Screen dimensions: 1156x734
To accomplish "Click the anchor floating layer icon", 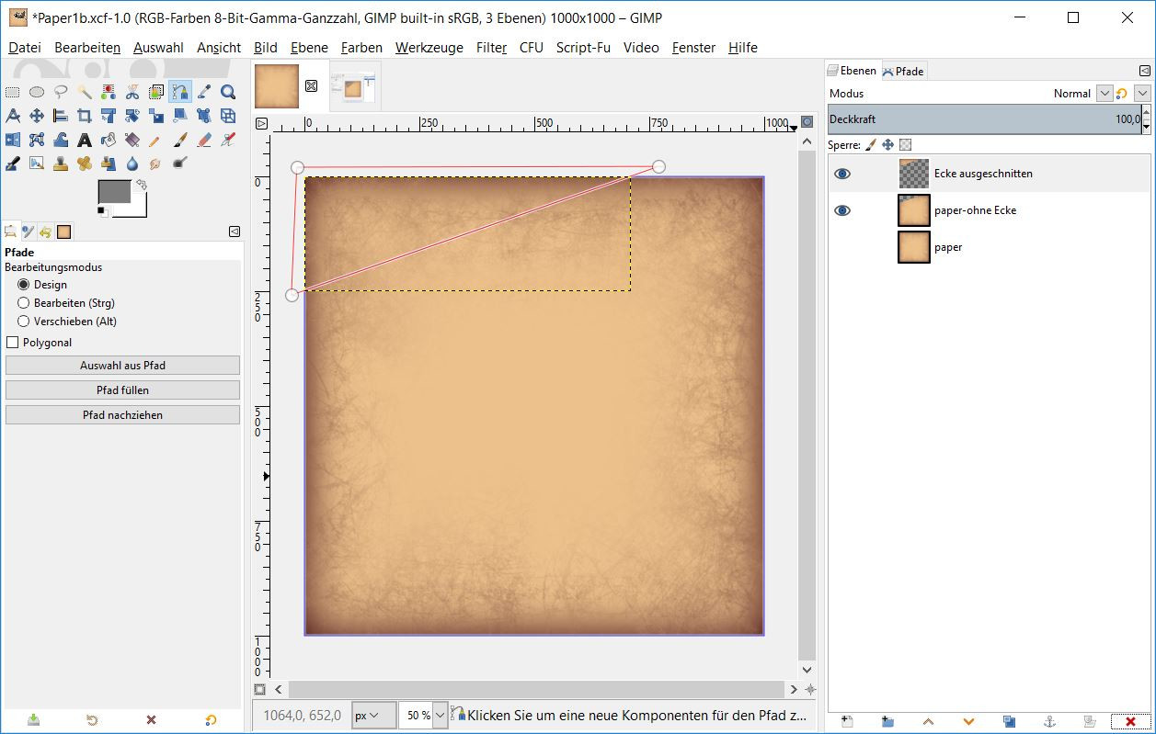I will point(1049,721).
